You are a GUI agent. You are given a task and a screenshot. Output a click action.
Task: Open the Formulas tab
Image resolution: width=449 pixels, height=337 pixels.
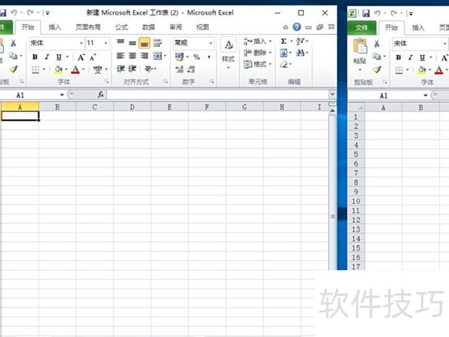[x=122, y=27]
